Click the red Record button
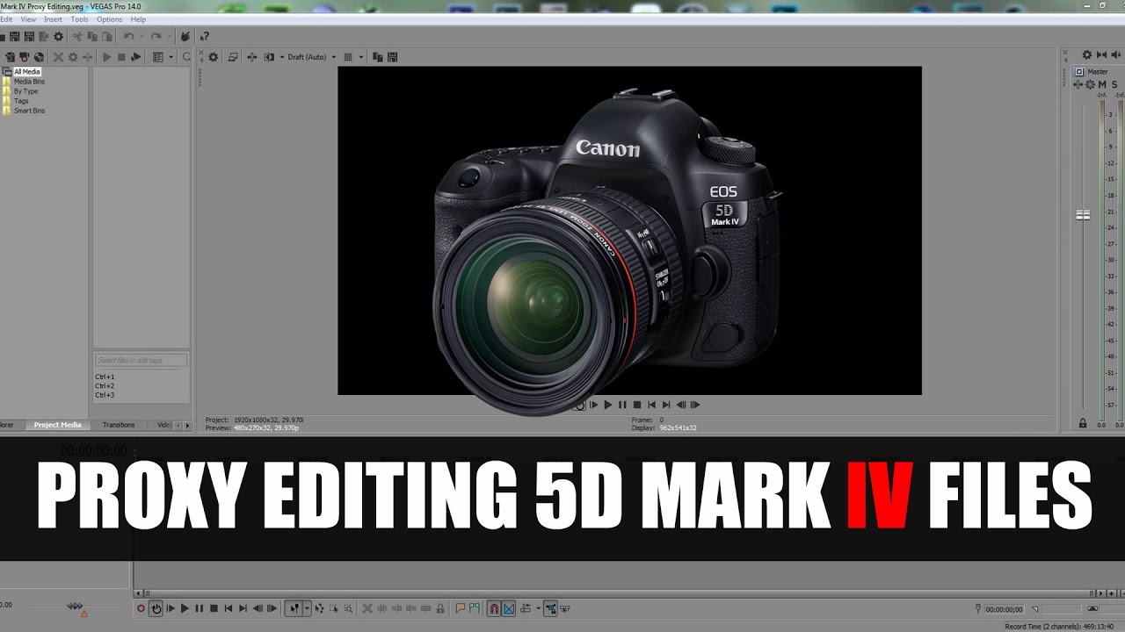The width and height of the screenshot is (1125, 632). pos(141,607)
